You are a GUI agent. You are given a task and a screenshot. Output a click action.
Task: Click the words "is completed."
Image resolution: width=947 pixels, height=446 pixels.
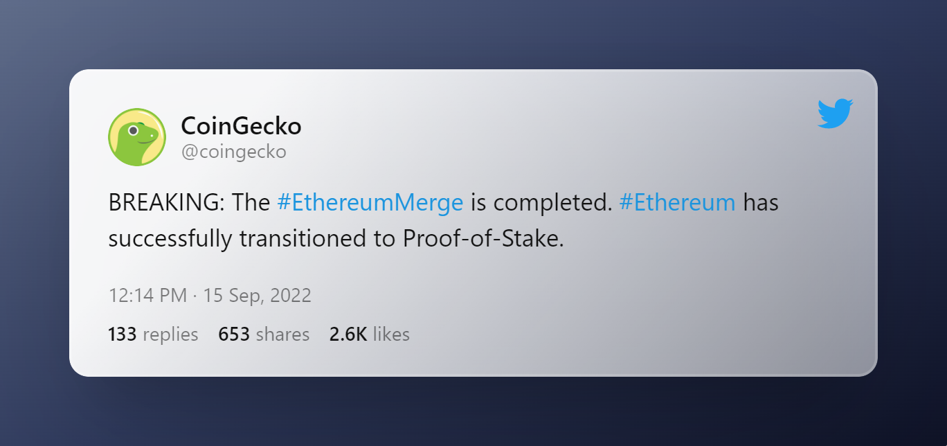tap(541, 203)
